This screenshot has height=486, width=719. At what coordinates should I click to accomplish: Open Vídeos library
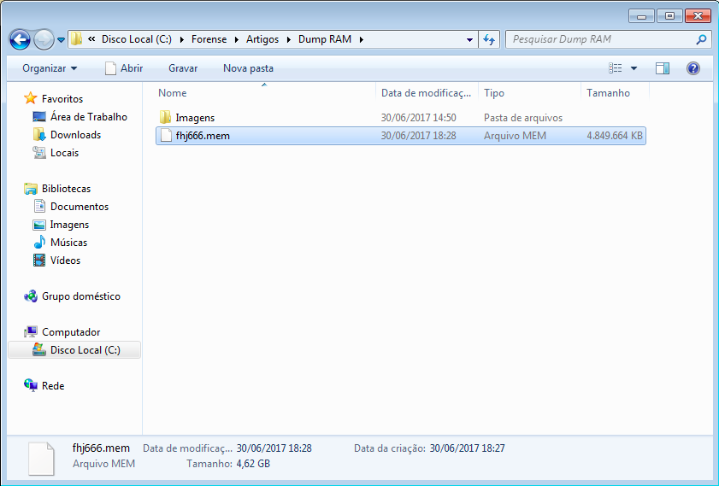pos(57,261)
